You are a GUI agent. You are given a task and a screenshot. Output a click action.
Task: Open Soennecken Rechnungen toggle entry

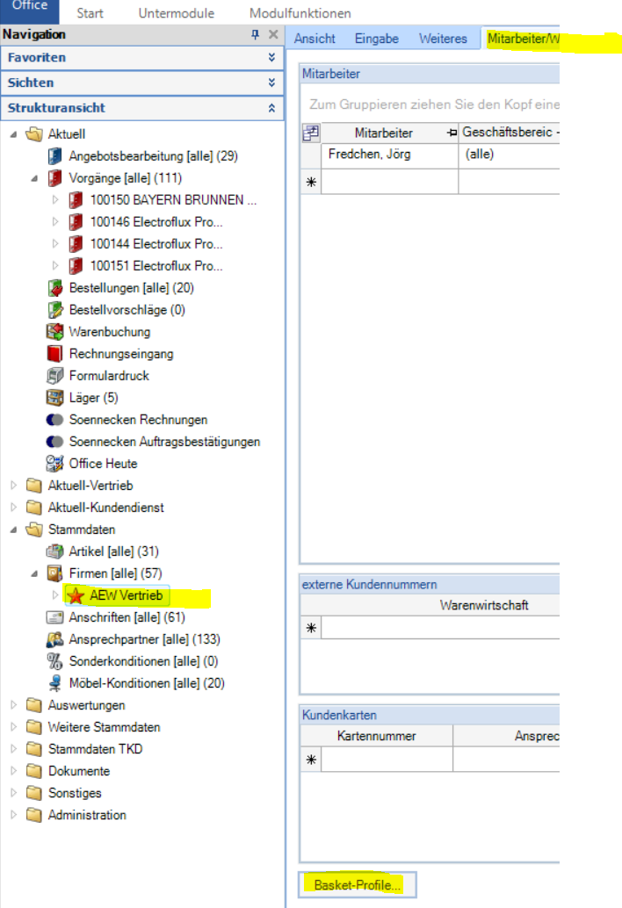[x=138, y=420]
